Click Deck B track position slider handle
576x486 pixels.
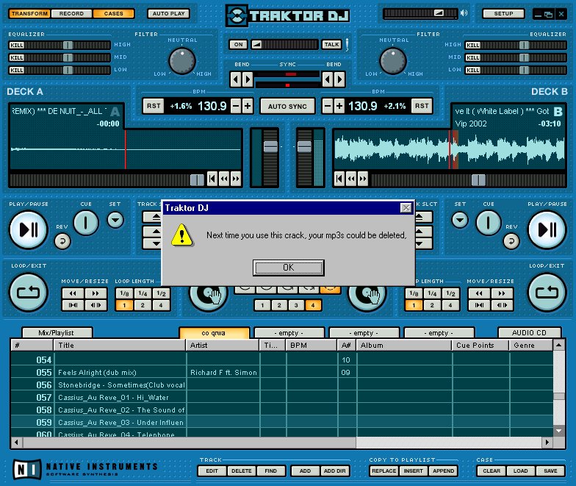(x=478, y=180)
